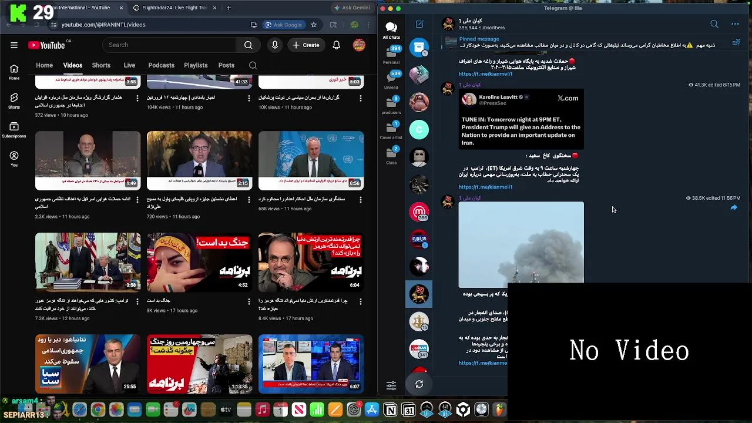Image resolution: width=752 pixels, height=423 pixels.
Task: Open the Playlists tab
Action: click(x=196, y=65)
